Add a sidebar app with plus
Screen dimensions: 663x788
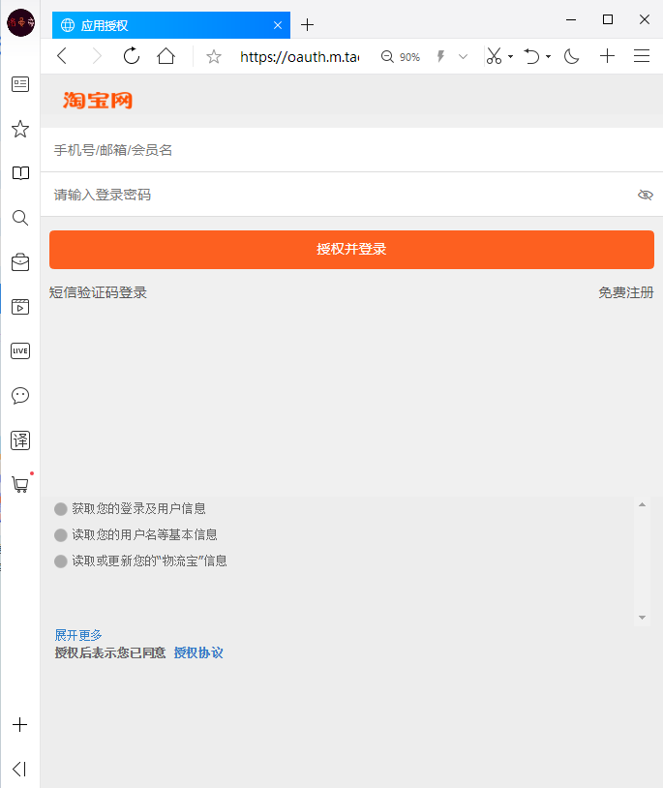pyautogui.click(x=20, y=724)
